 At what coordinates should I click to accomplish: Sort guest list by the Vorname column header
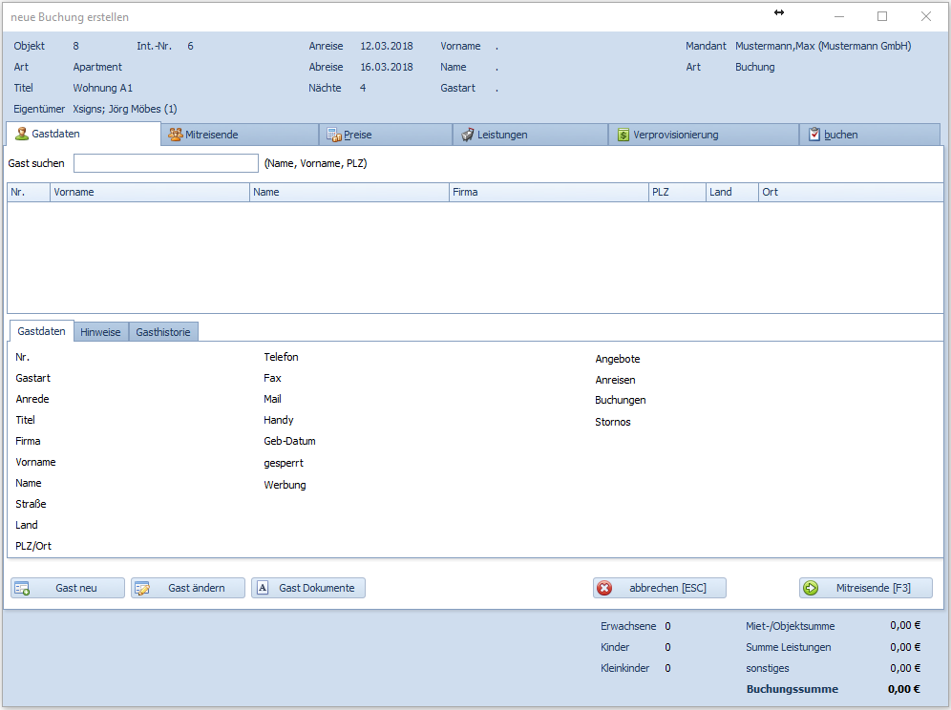click(x=150, y=192)
